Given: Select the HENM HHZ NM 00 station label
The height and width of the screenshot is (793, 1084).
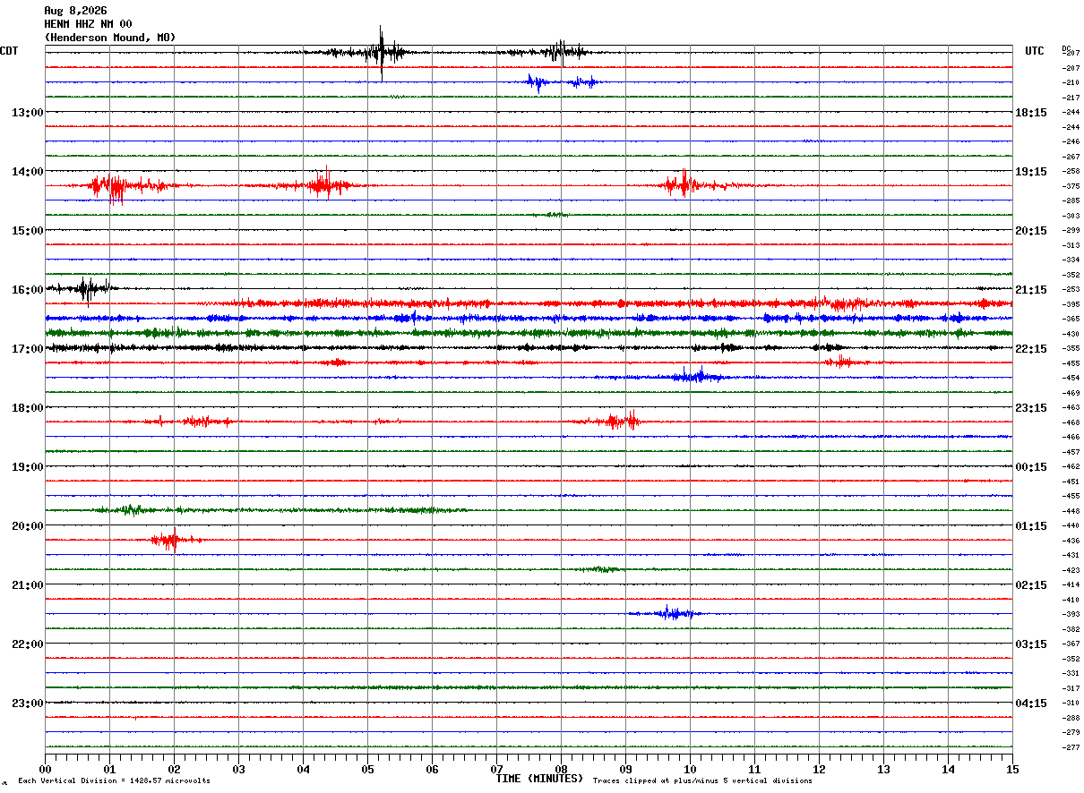Looking at the screenshot, I should [88, 24].
